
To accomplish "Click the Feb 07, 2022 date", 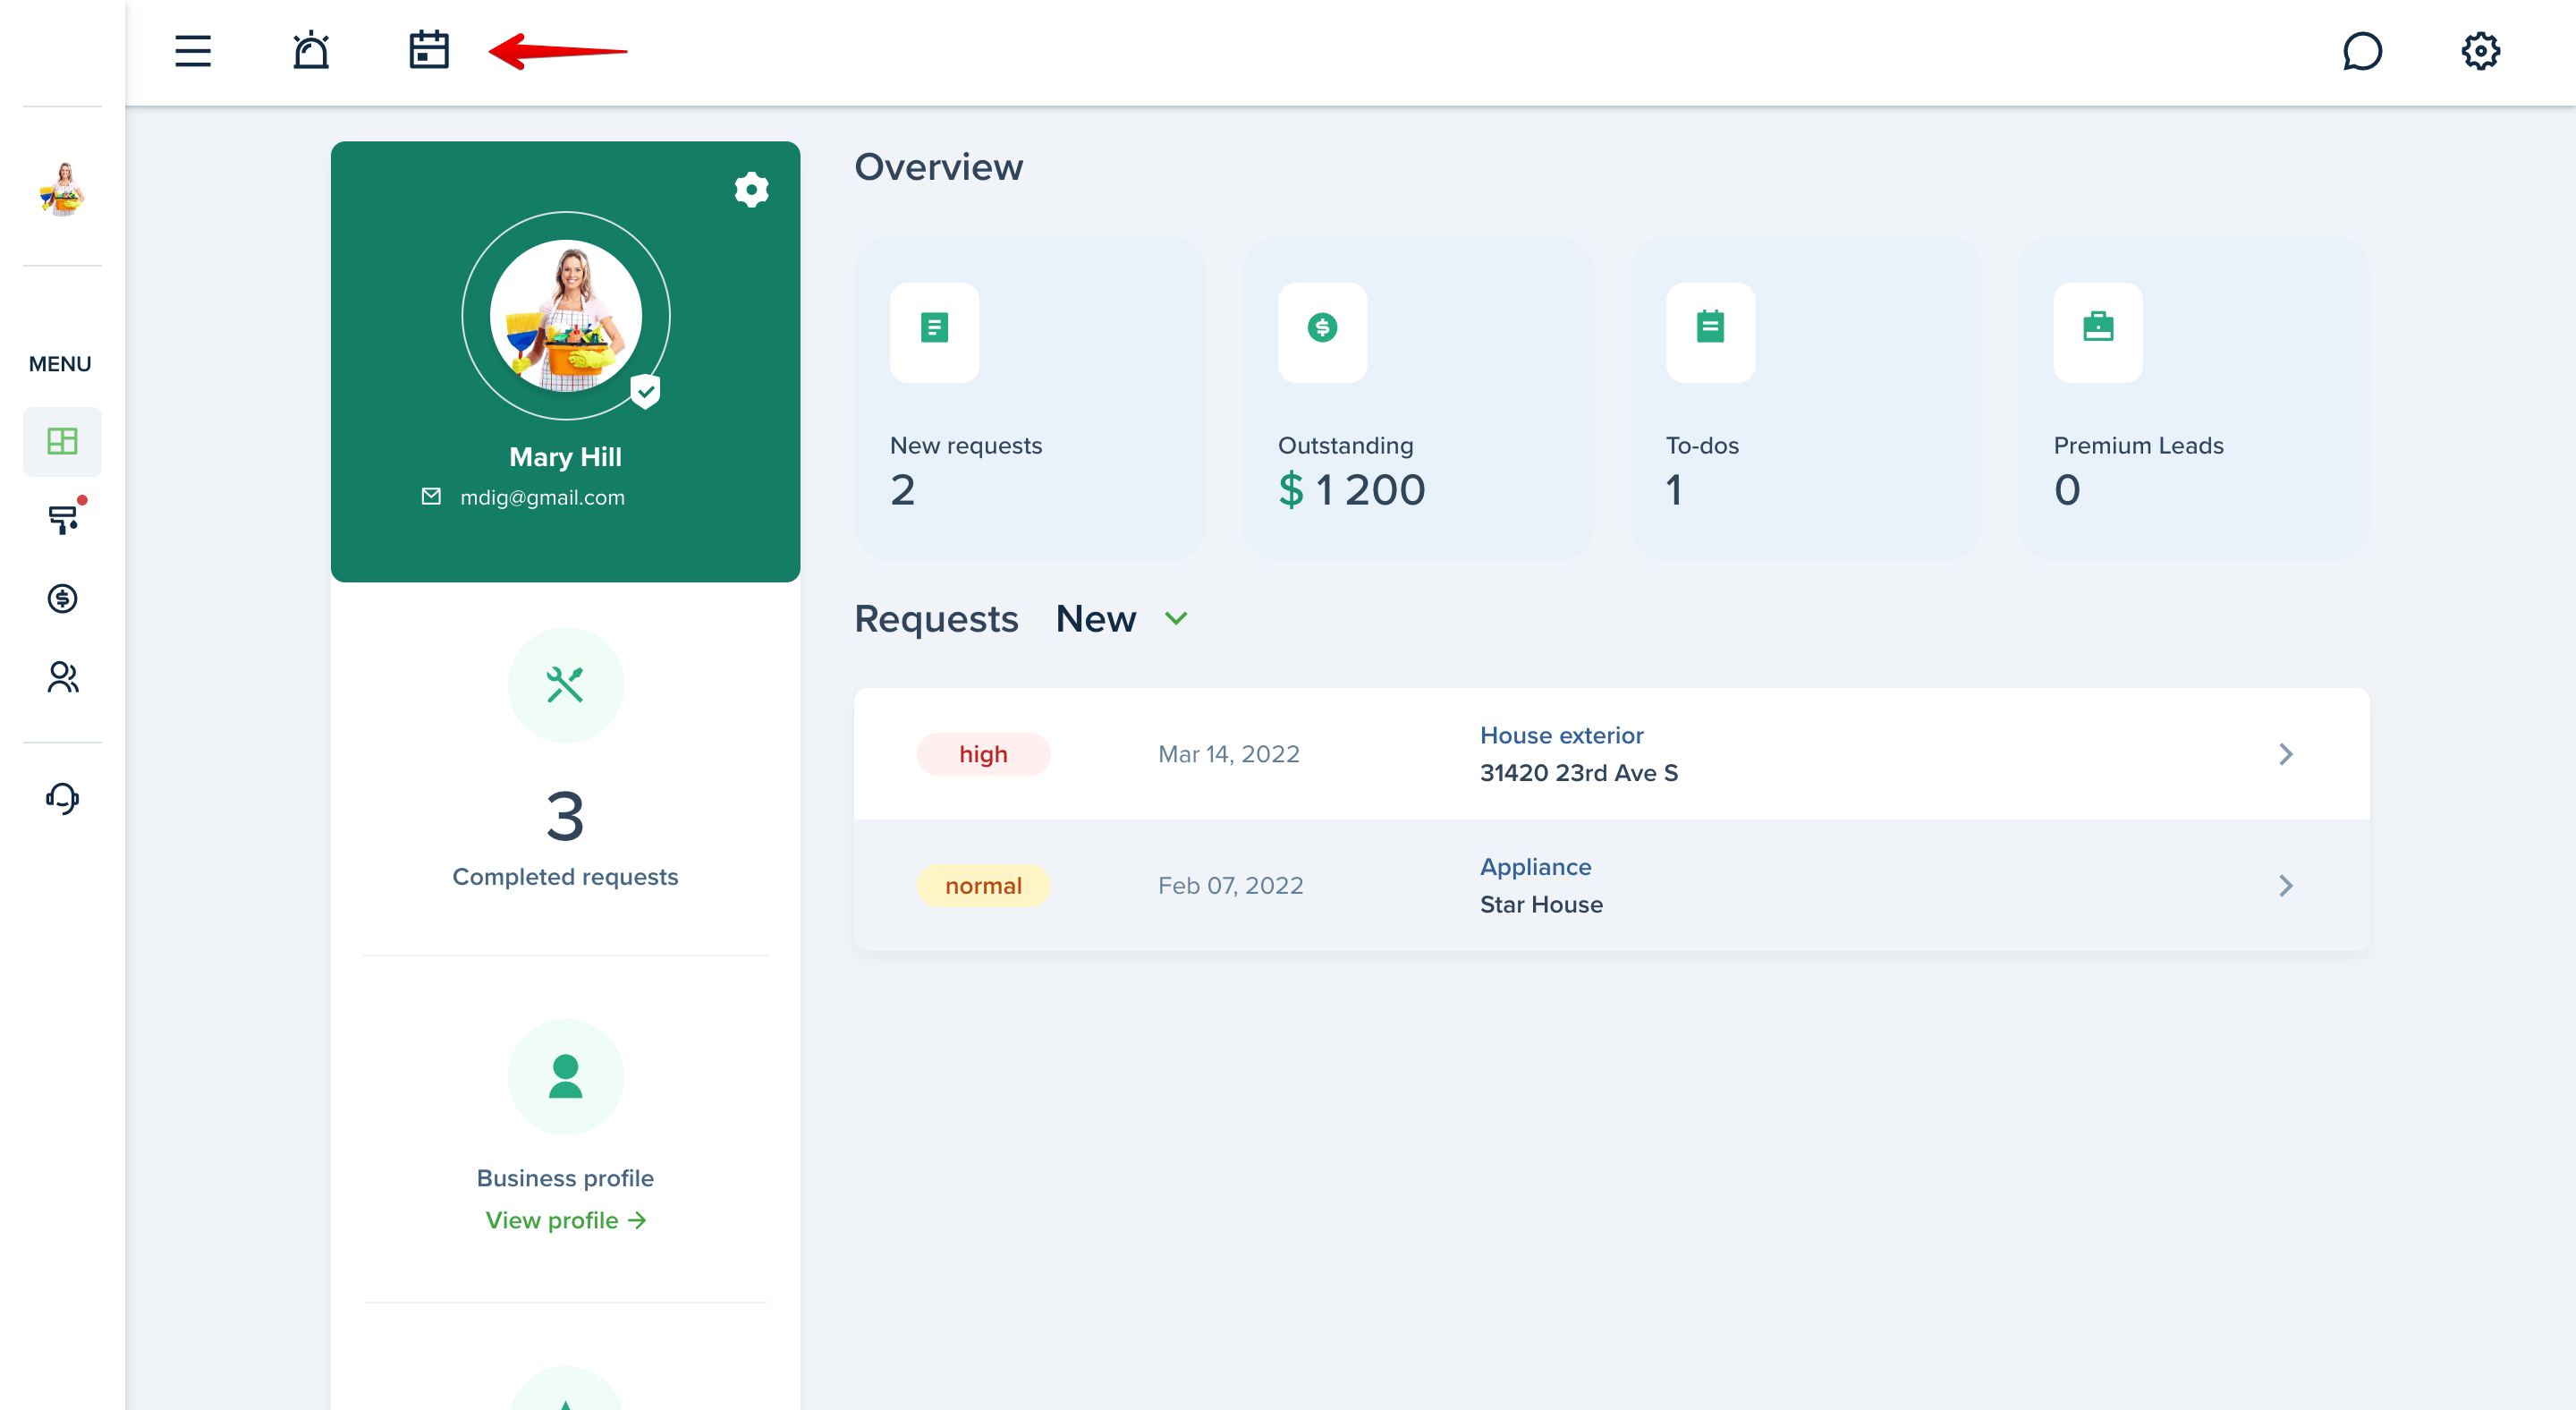I will point(1231,886).
